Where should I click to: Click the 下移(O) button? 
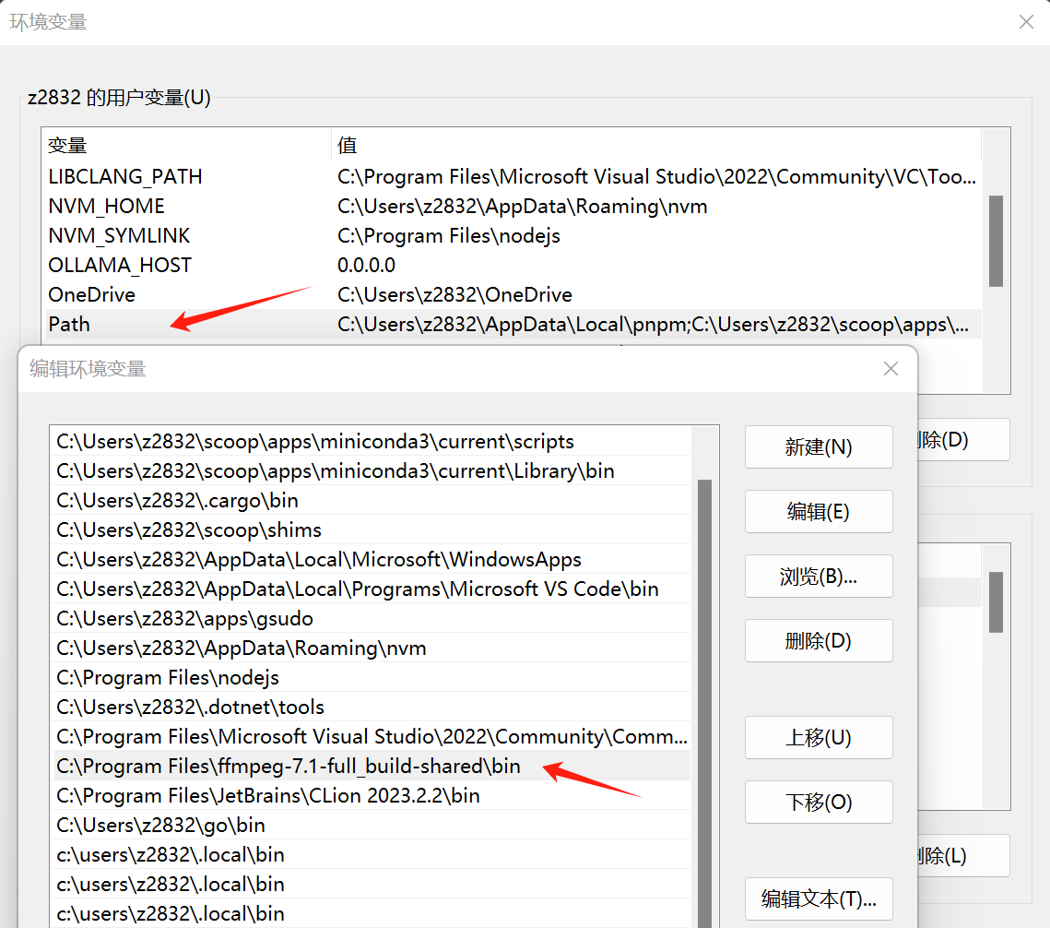[818, 802]
